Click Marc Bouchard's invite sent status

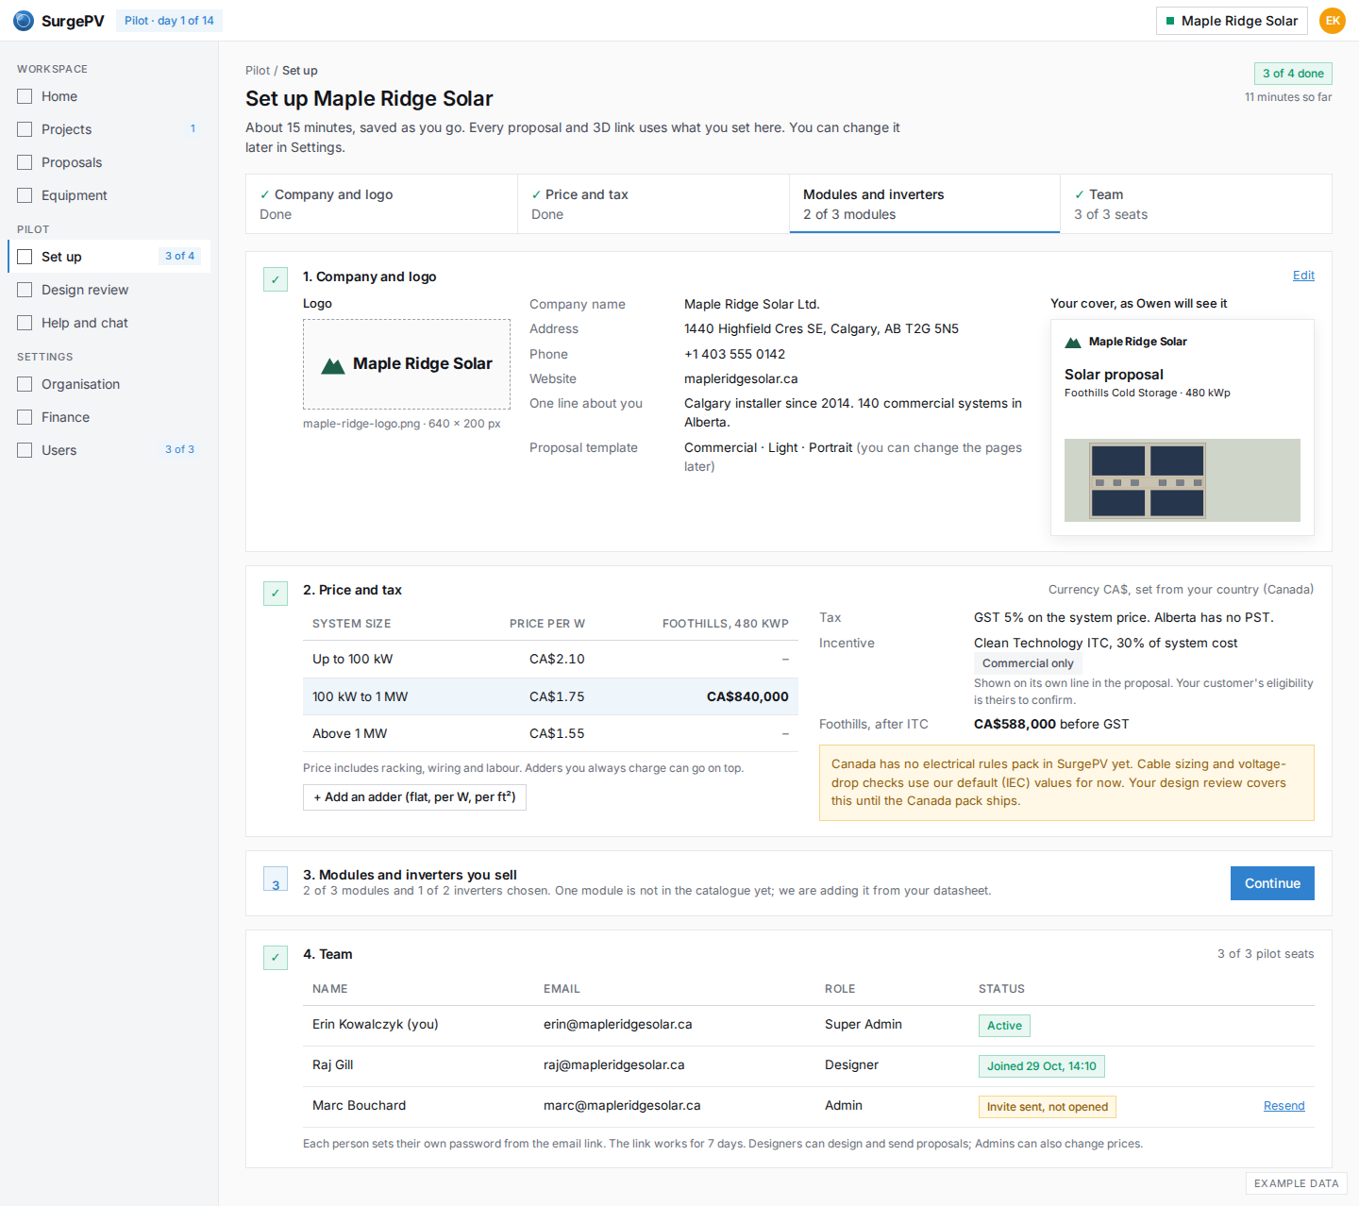click(x=1047, y=1107)
